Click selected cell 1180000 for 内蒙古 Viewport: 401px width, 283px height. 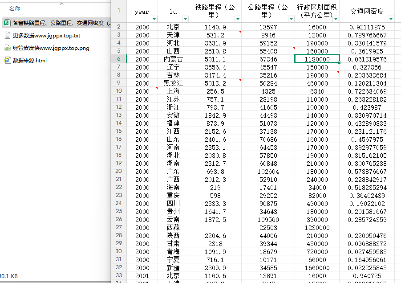317,59
